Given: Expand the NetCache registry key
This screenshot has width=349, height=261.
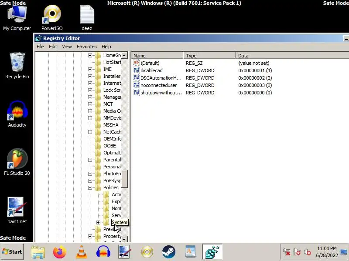Looking at the screenshot, I should [x=90, y=132].
